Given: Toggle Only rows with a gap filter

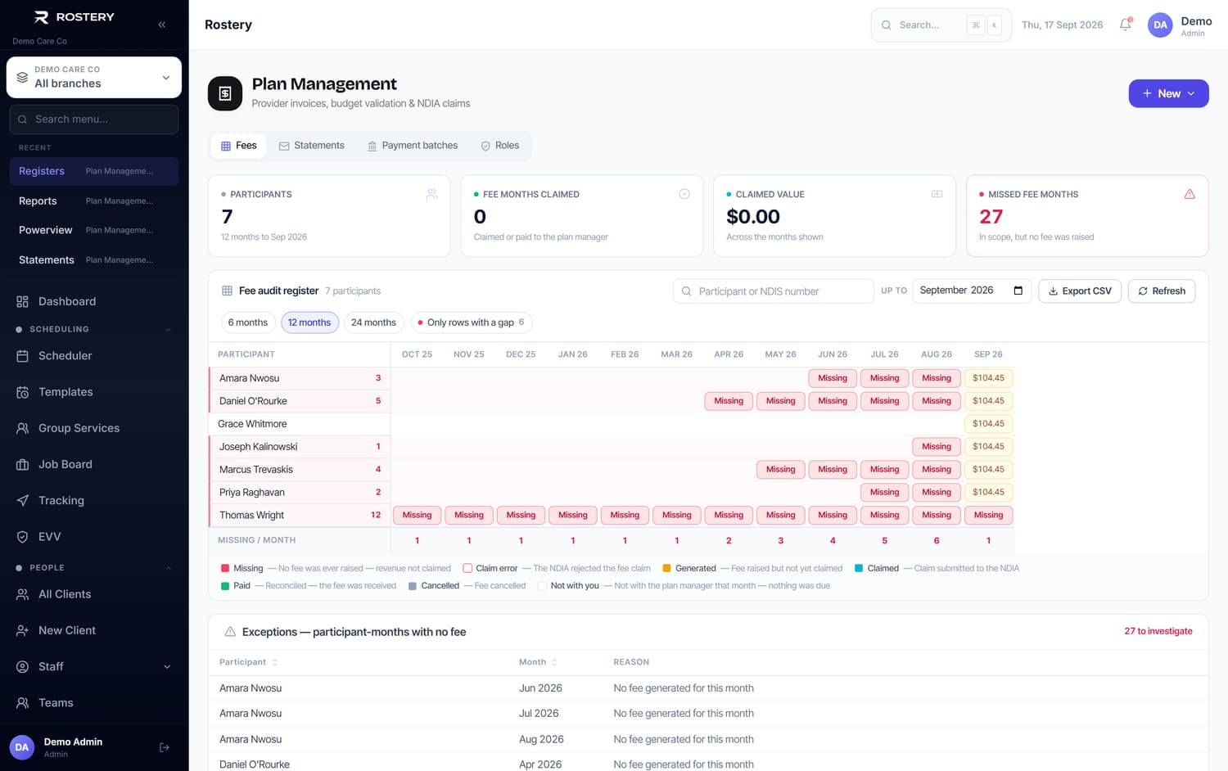Looking at the screenshot, I should pyautogui.click(x=472, y=322).
